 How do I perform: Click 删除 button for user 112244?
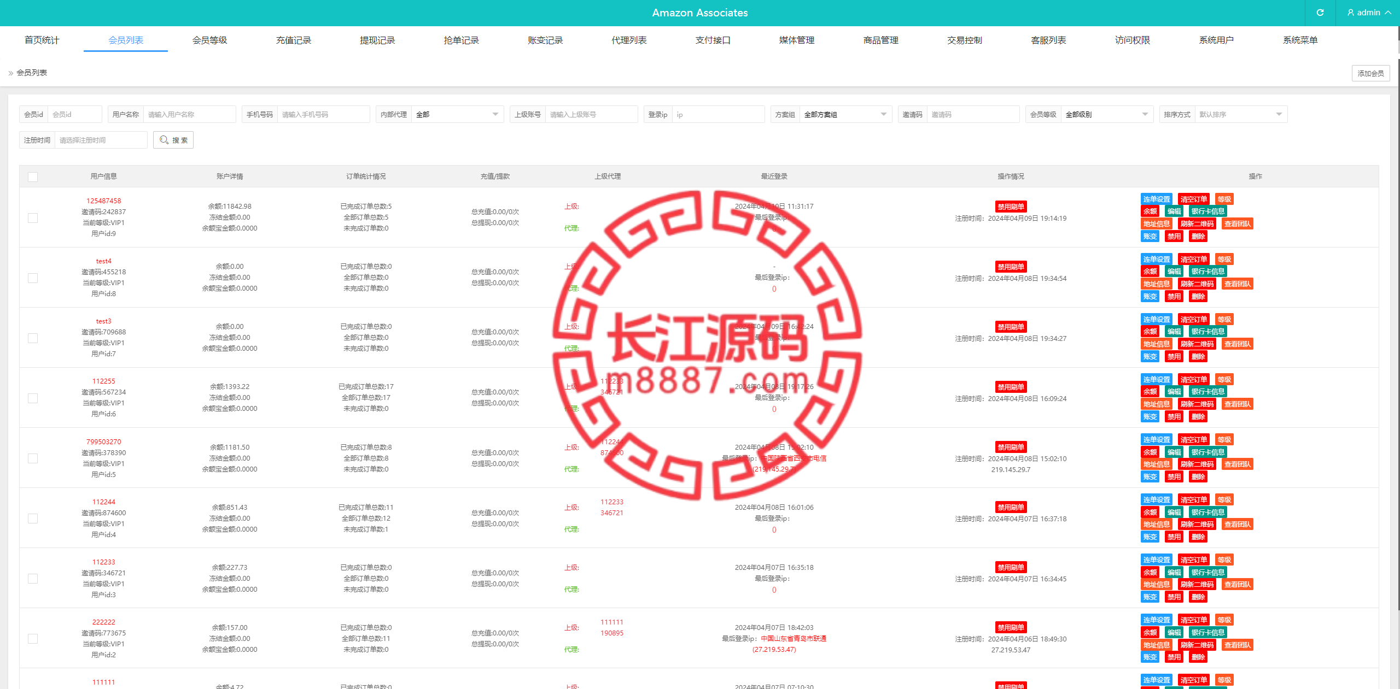pos(1198,537)
